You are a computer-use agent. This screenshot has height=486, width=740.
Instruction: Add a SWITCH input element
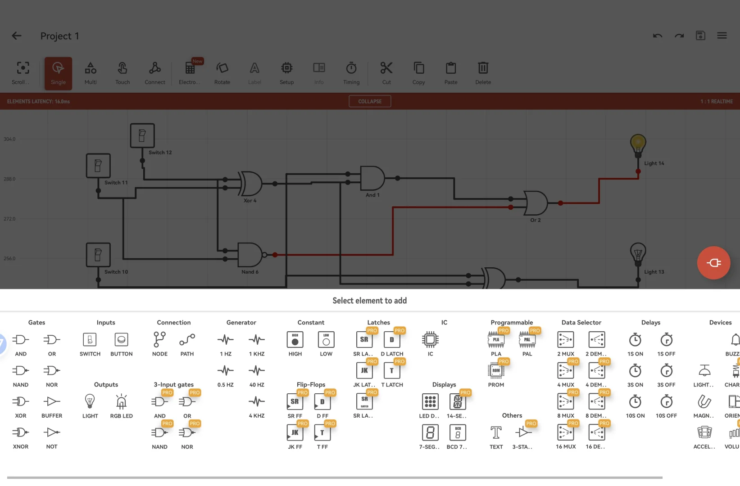90,345
